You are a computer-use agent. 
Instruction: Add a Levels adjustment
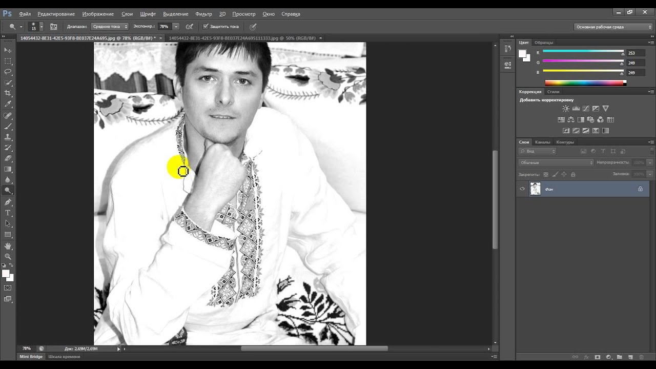(x=576, y=109)
